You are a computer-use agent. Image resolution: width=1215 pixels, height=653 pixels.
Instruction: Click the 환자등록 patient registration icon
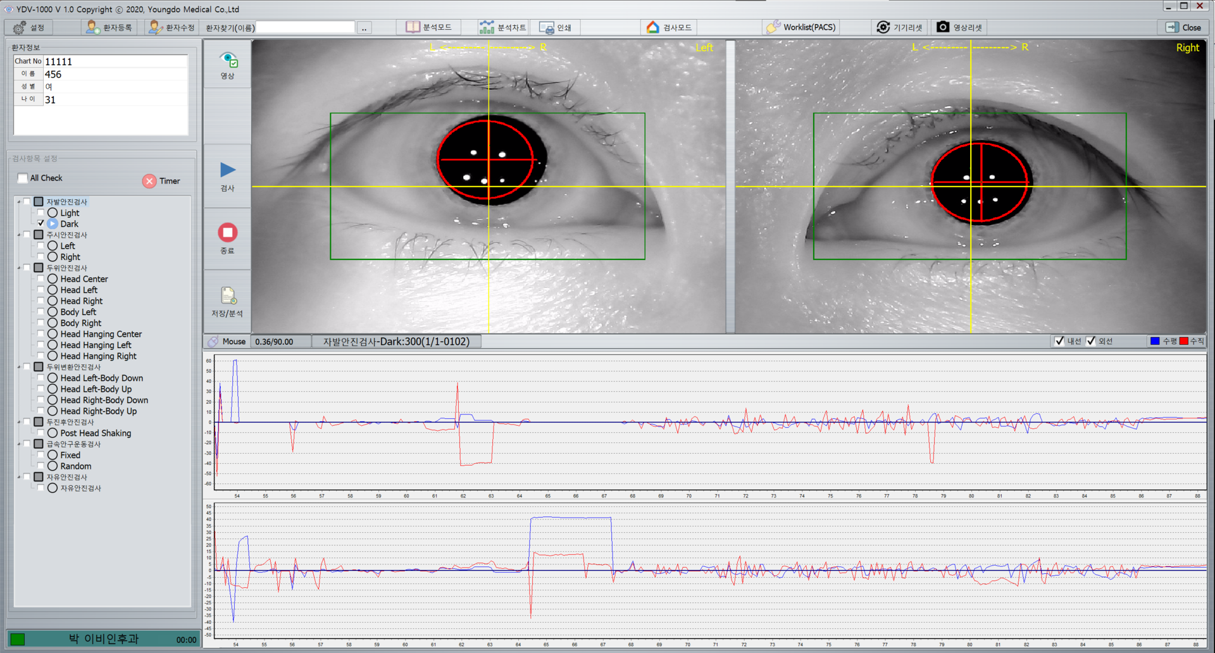[93, 27]
